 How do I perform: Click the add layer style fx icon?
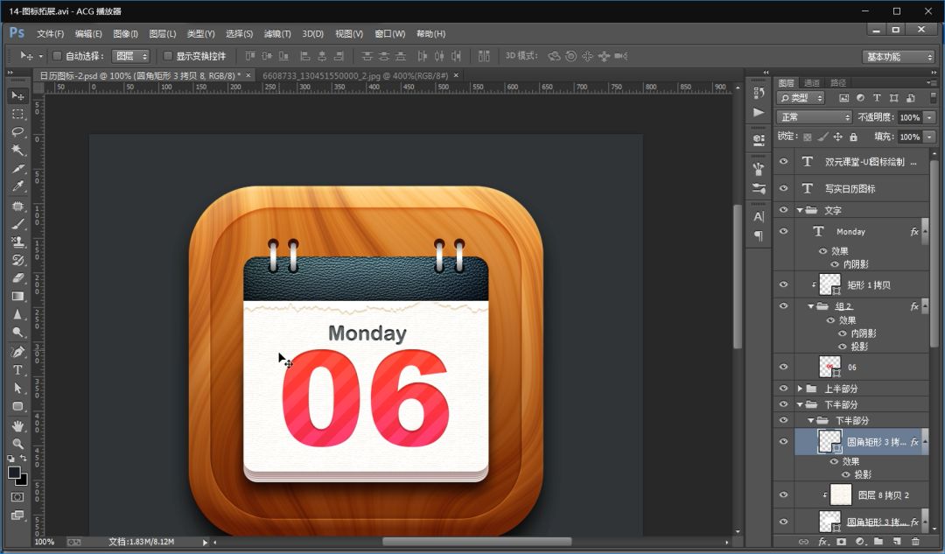[x=822, y=542]
